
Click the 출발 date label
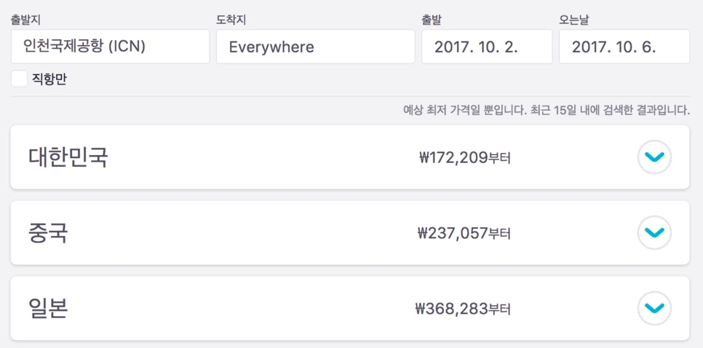(x=432, y=19)
